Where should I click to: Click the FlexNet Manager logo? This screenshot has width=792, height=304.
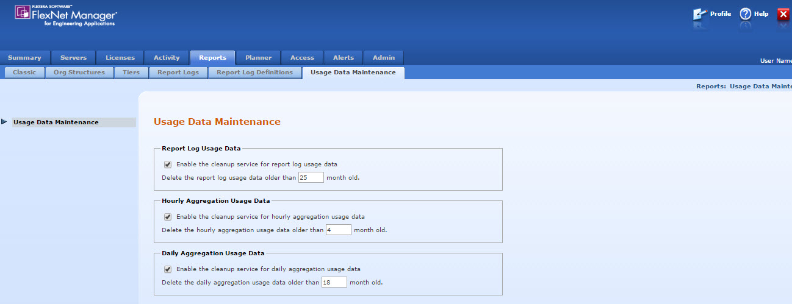(x=66, y=15)
